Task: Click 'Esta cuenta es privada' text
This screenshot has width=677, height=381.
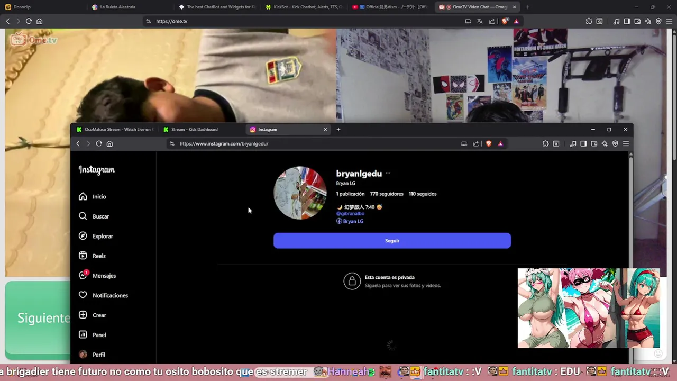Action: click(x=390, y=277)
